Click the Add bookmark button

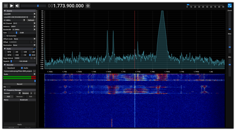(8, 97)
